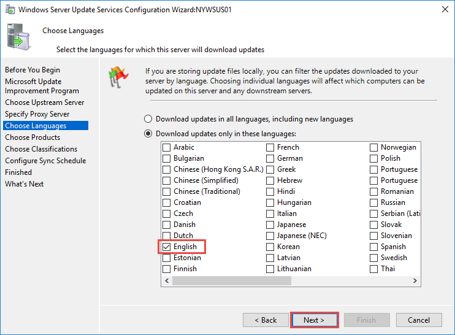Check the Greek checkbox

pos(270,169)
